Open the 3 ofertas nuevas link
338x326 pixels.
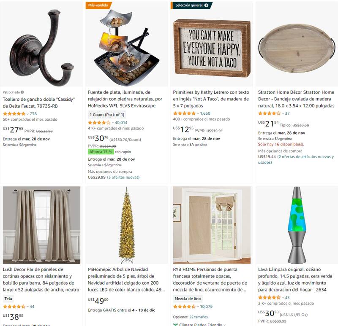[x=123, y=177]
